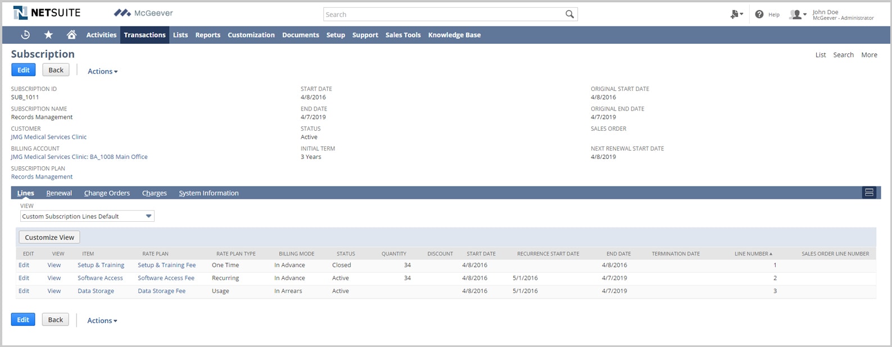
Task: Click the Billing Mode column header
Action: [296, 254]
